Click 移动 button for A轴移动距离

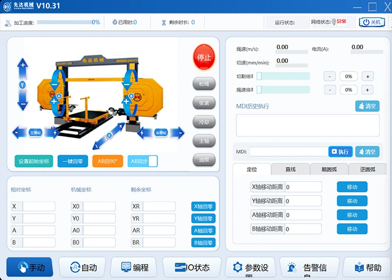click(352, 215)
